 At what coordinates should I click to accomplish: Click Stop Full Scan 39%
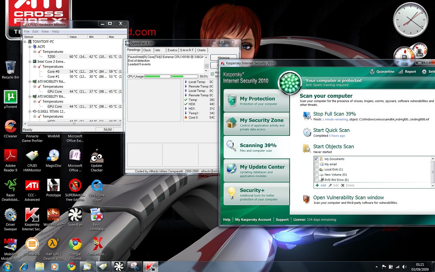[334, 114]
